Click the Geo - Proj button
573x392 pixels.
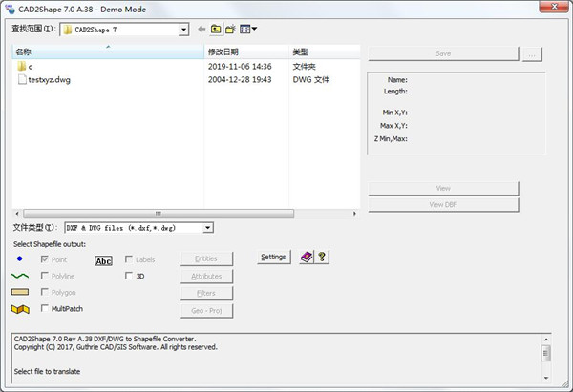tap(206, 311)
